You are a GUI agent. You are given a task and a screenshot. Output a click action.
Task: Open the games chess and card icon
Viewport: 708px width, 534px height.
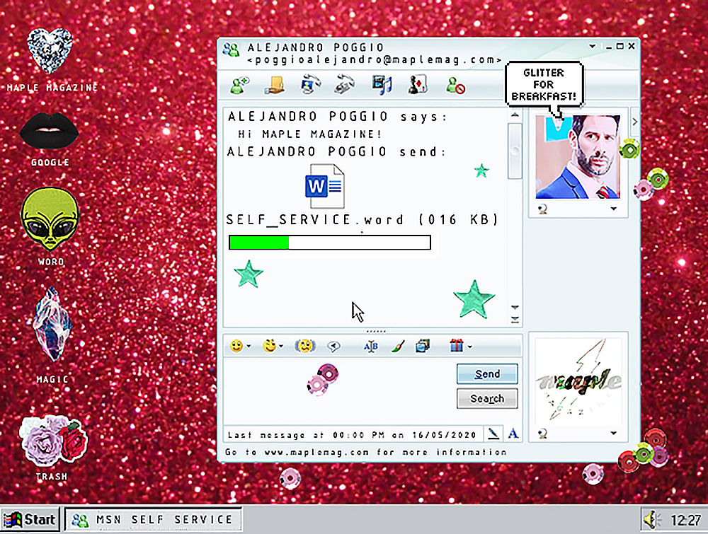418,85
